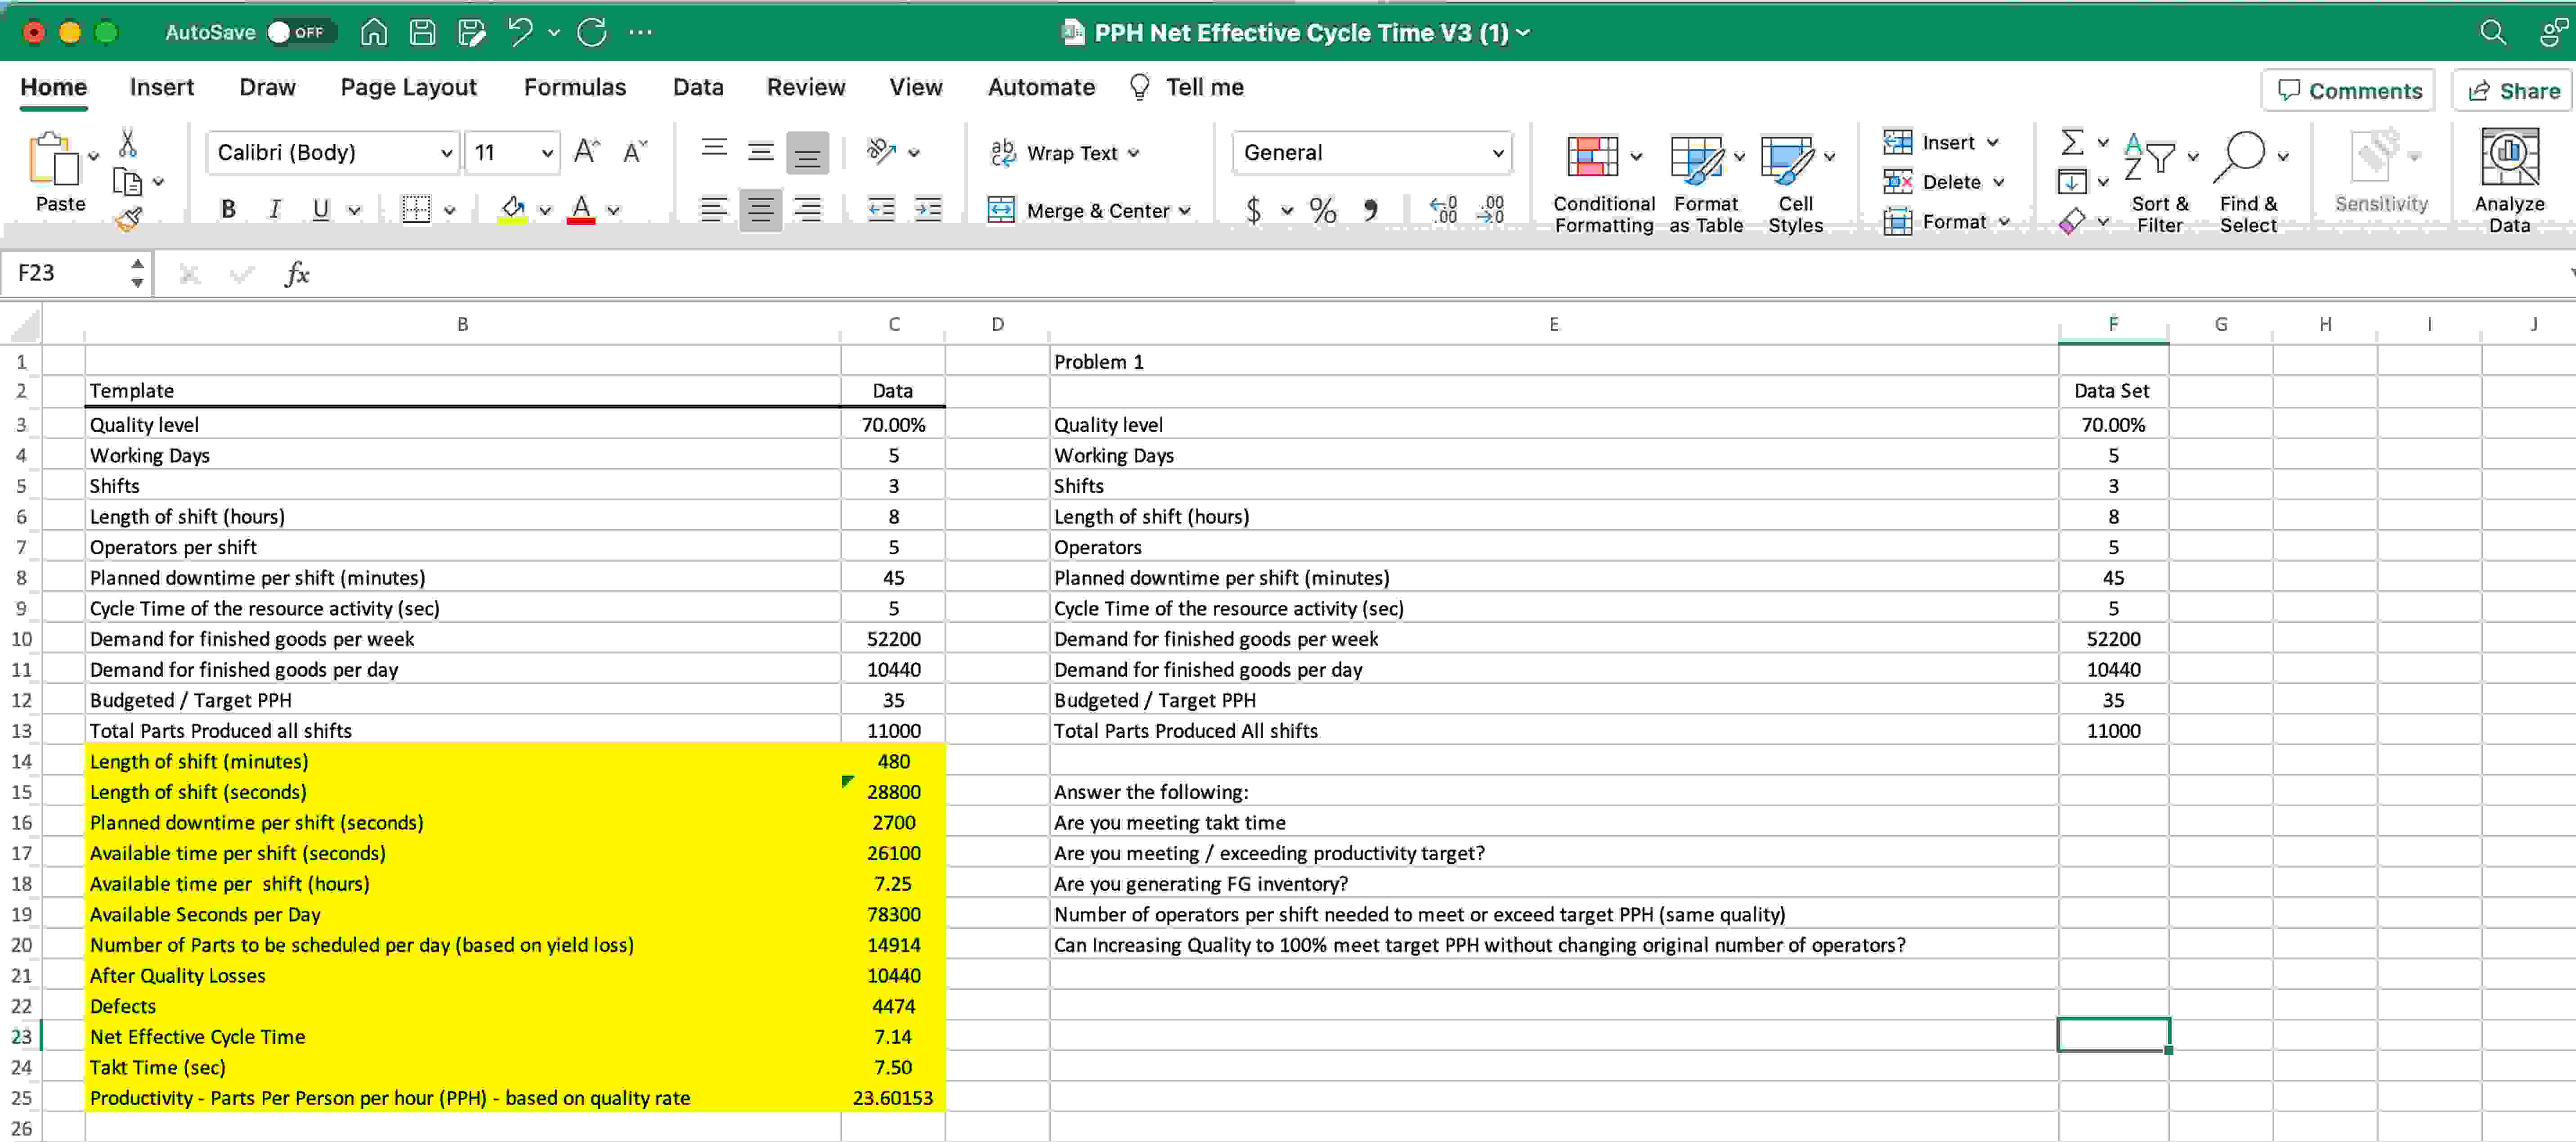The width and height of the screenshot is (2576, 1142).
Task: Expand the font size dropdown
Action: pyautogui.click(x=546, y=152)
